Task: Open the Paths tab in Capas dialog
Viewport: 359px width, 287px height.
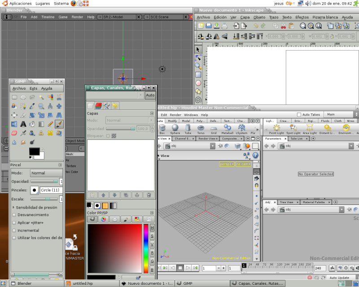Action: [x=107, y=106]
